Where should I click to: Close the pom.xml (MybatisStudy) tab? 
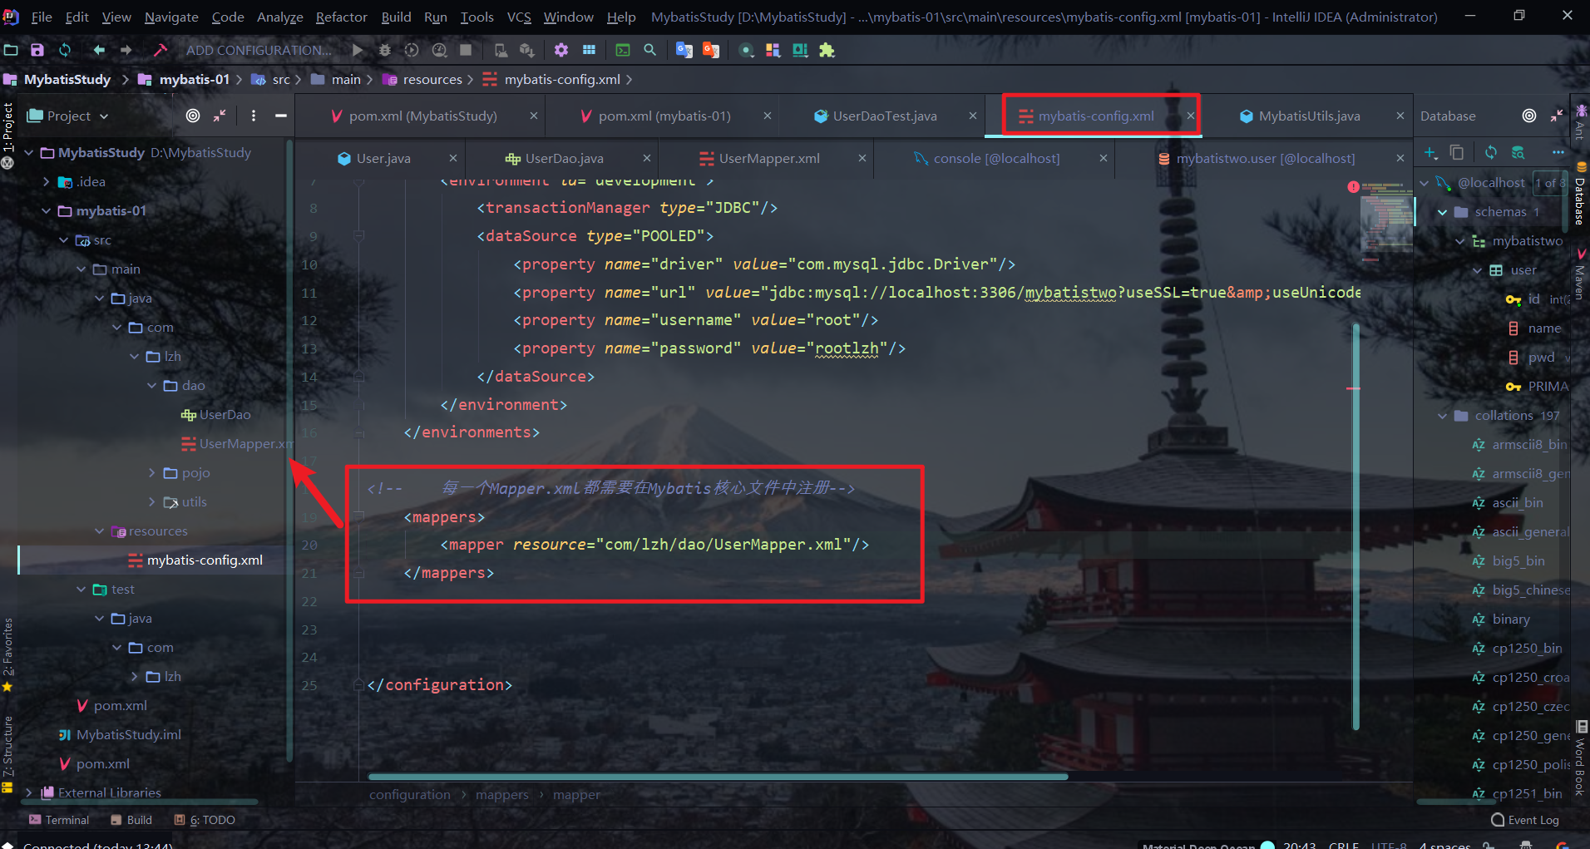534,116
